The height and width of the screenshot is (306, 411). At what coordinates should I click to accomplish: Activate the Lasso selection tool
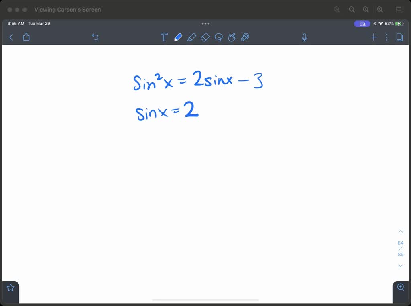218,37
